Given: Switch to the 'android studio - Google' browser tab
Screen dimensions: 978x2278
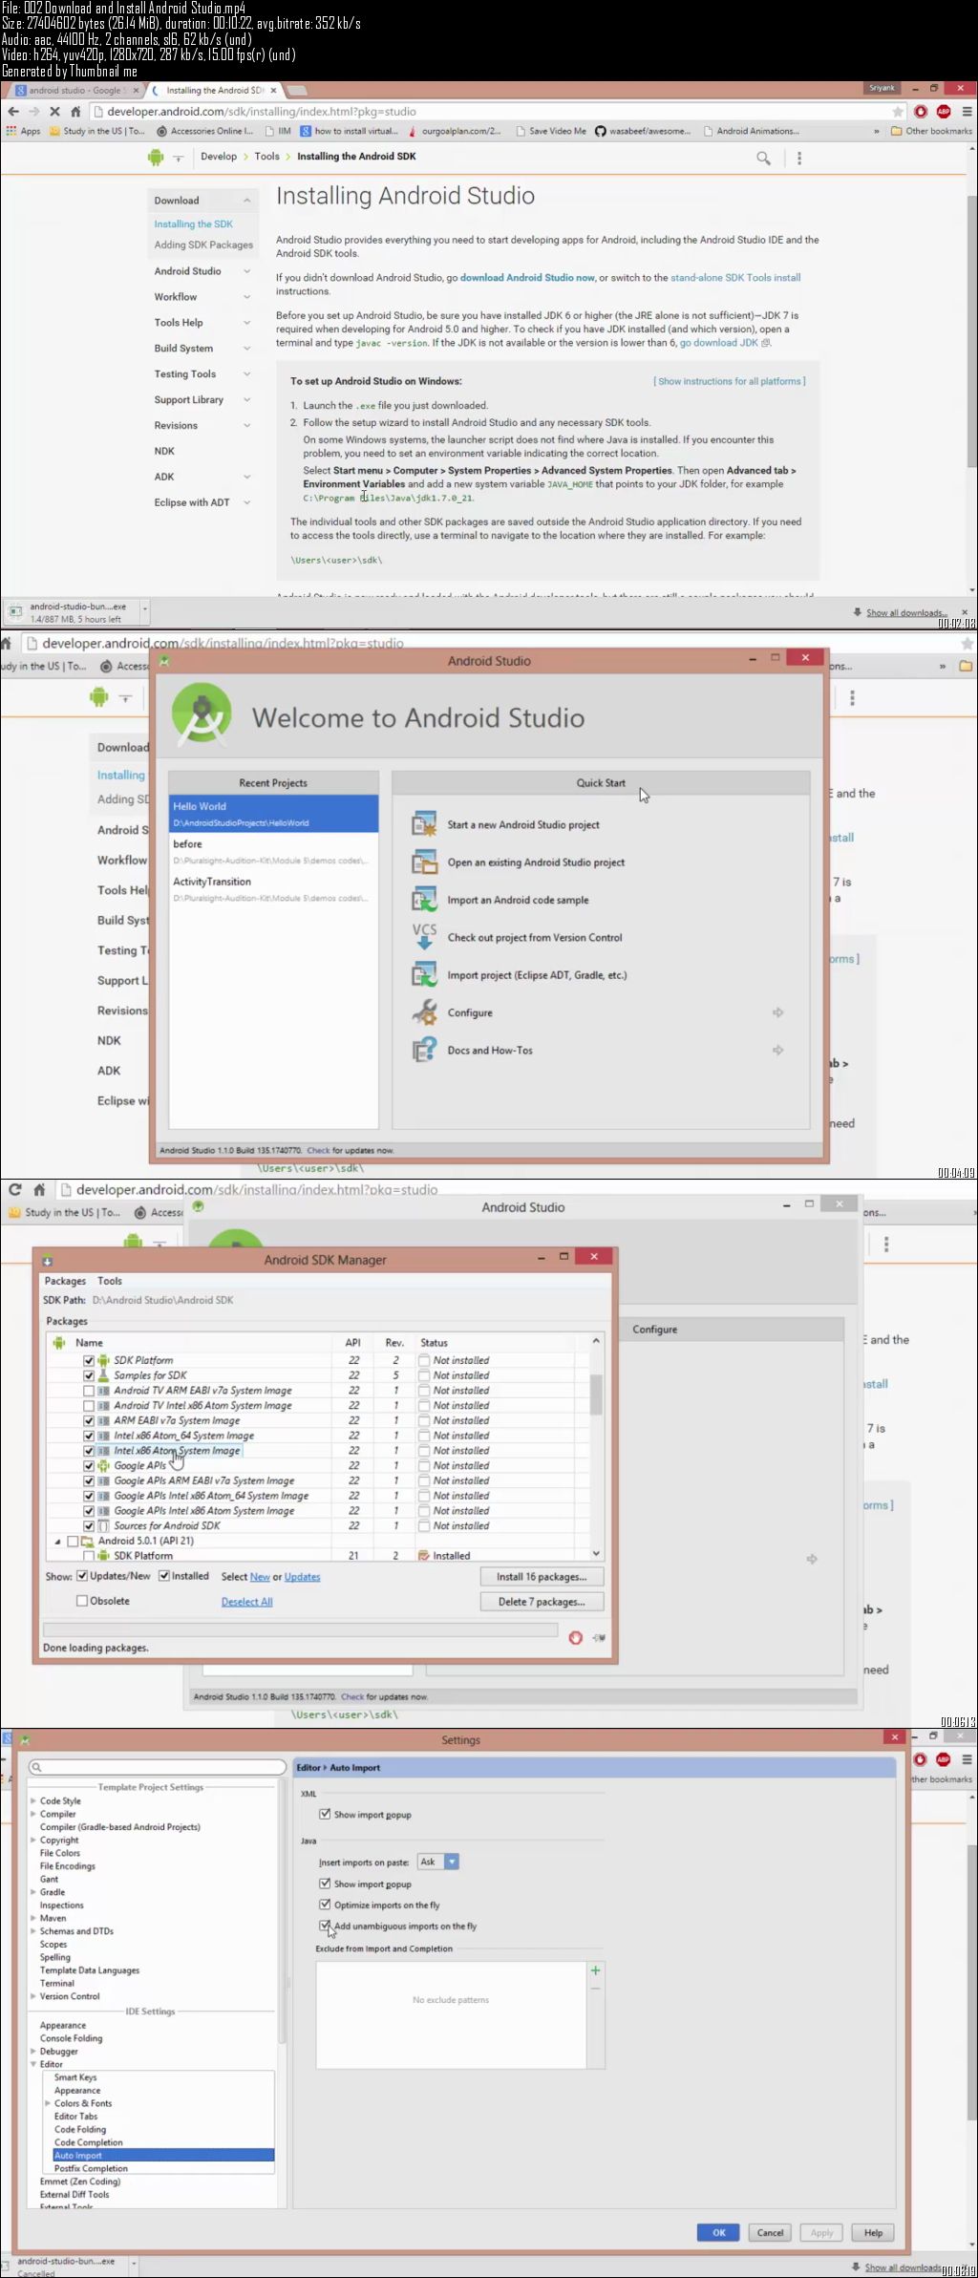Looking at the screenshot, I should pos(76,91).
